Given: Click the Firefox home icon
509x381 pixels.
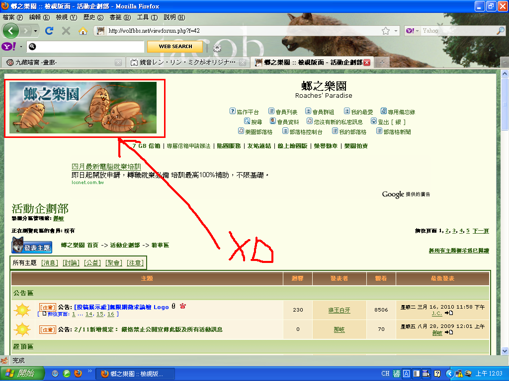Looking at the screenshot, I should 83,31.
